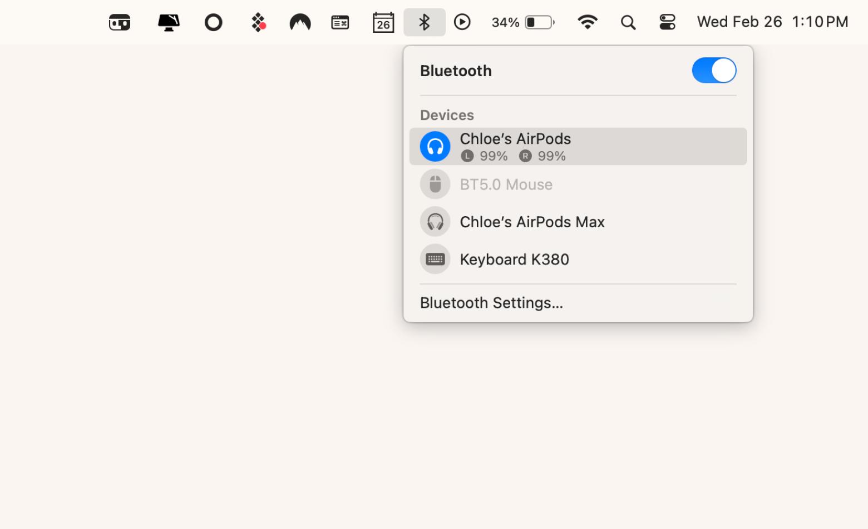This screenshot has height=529, width=868.
Task: Click the red-dot diamond pattern icon
Action: click(258, 22)
